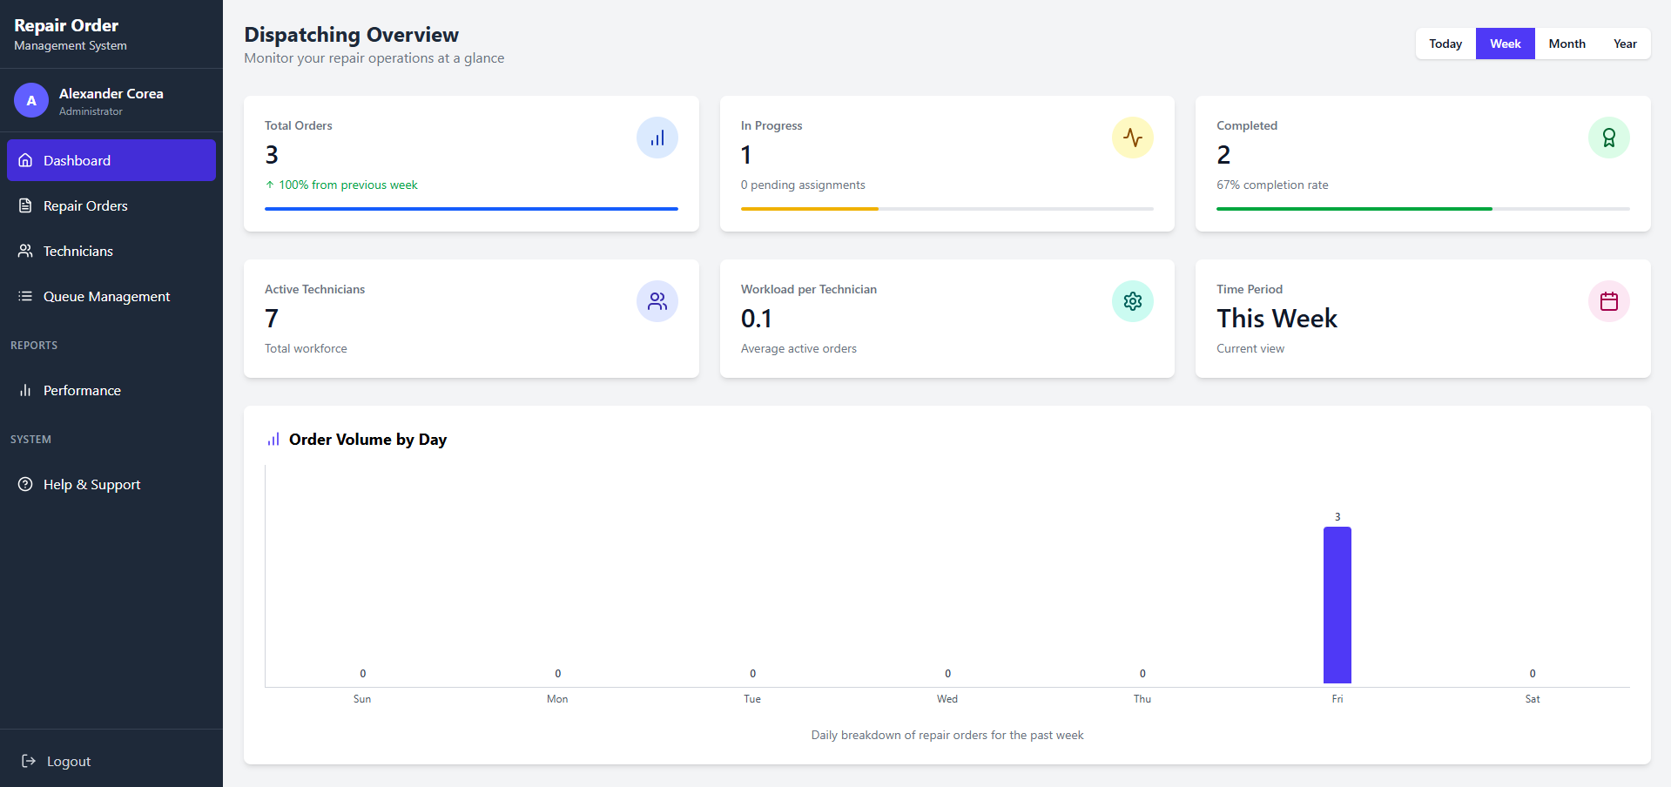This screenshot has height=787, width=1671.
Task: Click the 'Mon' axis label
Action: [x=557, y=699]
